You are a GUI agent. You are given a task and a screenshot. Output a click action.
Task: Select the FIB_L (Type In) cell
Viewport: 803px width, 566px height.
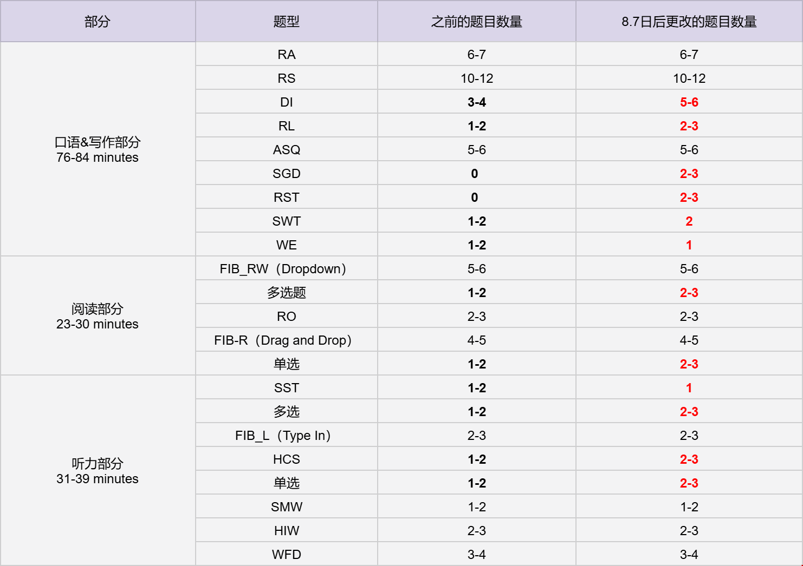283,436
